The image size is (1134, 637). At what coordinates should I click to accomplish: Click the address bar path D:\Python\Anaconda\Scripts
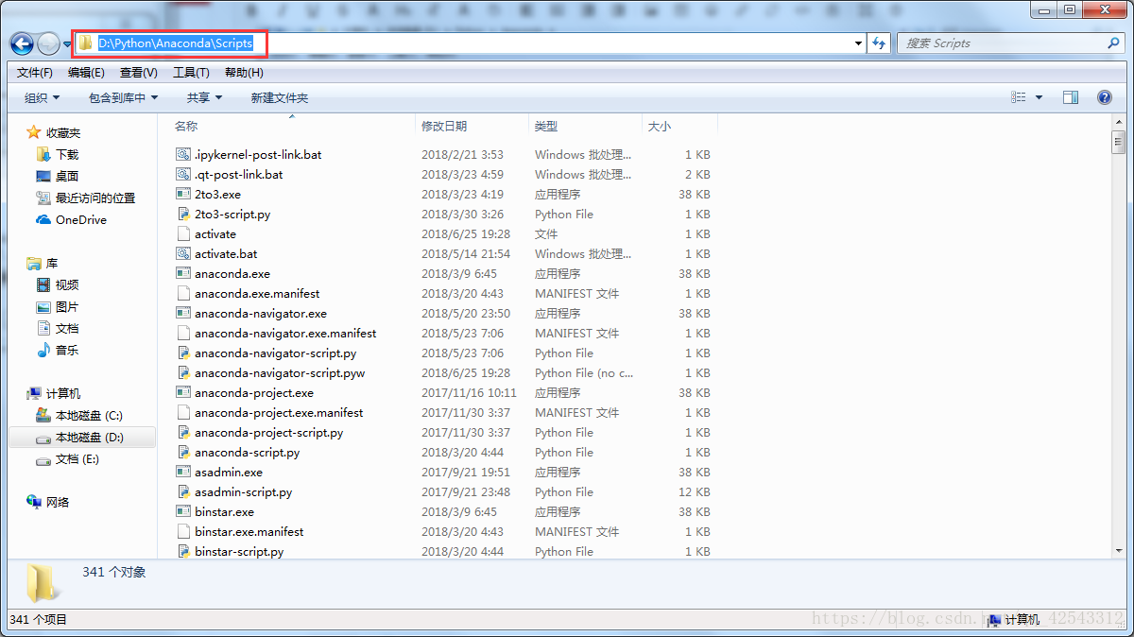176,43
